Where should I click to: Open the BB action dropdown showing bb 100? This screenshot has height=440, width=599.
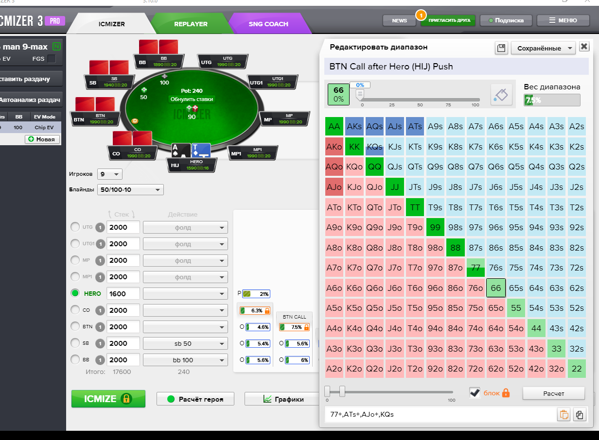pyautogui.click(x=185, y=360)
